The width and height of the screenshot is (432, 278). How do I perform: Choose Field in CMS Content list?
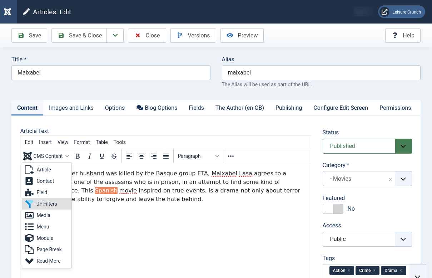tap(47, 192)
